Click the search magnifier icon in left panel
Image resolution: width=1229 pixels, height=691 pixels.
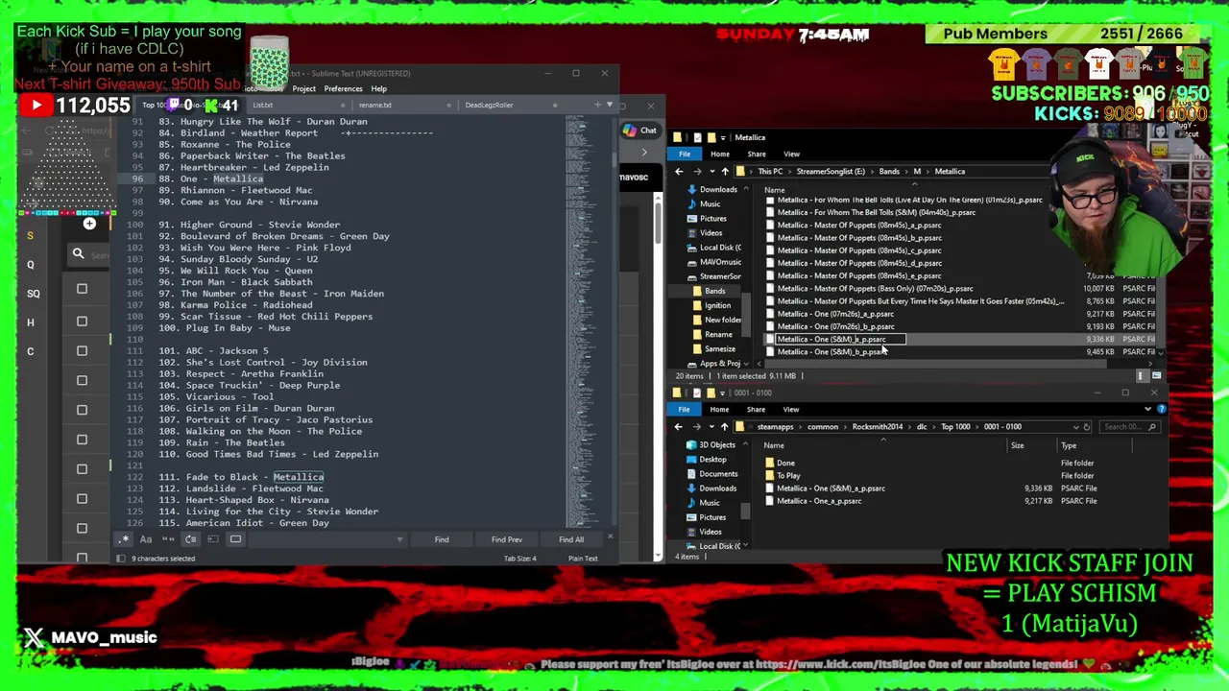pos(78,253)
